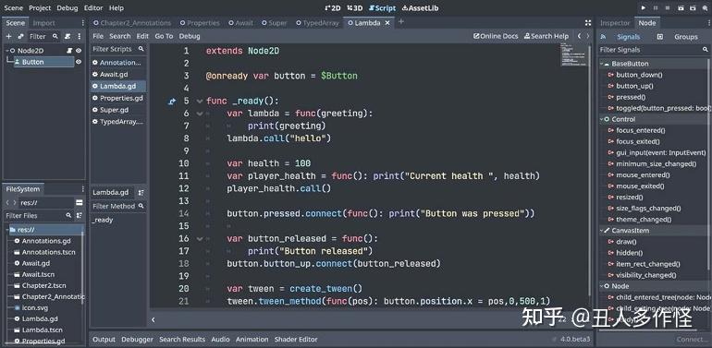Collapse script panel with bottom-left arrow
This screenshot has width=712, height=348.
click(x=153, y=319)
